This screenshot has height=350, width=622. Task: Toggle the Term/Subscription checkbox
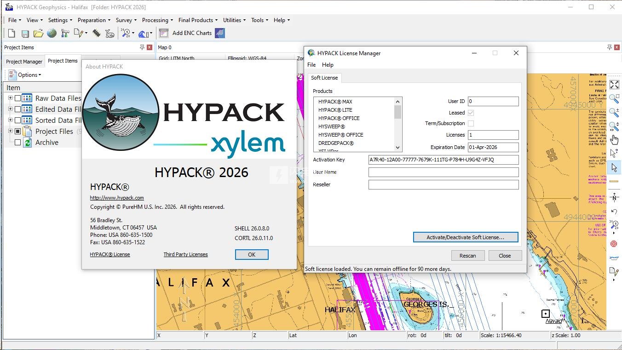click(471, 123)
